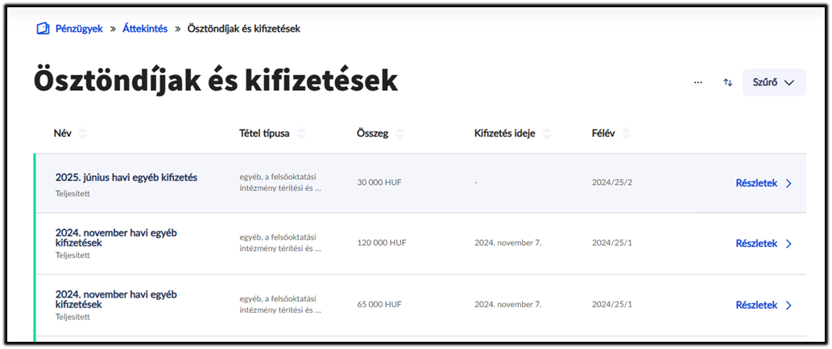Open Részletek for the 65 000 HUF payment
This screenshot has width=832, height=349.
pos(756,306)
